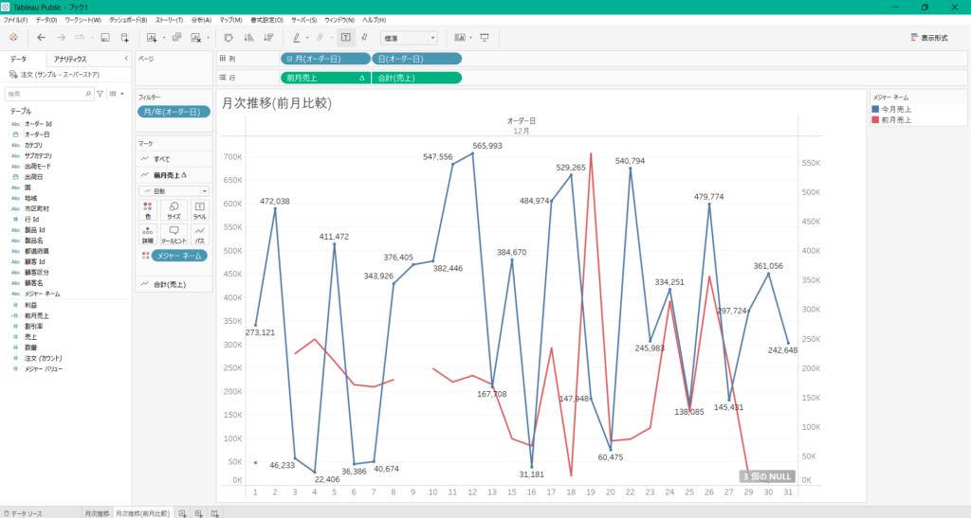Click the 3 個の NULL indicator
The width and height of the screenshot is (971, 518).
[x=766, y=476]
